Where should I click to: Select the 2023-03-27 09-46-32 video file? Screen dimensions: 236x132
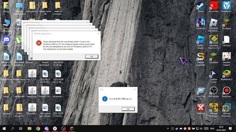[x=45, y=76]
